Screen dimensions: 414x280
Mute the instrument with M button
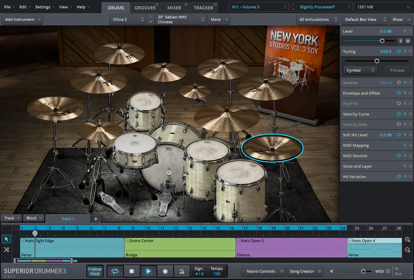(408, 41)
